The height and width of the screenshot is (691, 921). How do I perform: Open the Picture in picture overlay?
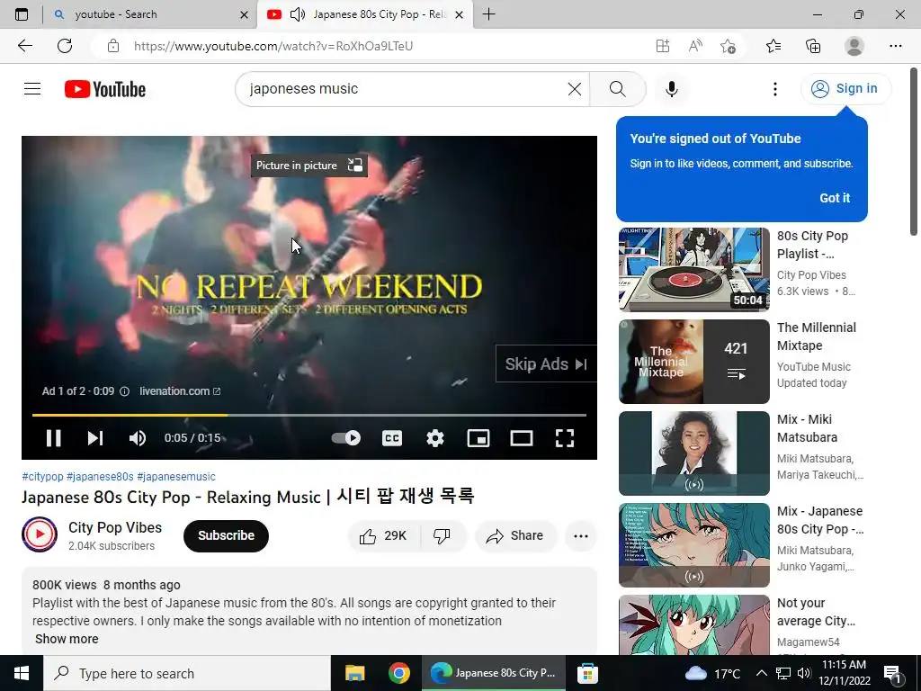(309, 166)
